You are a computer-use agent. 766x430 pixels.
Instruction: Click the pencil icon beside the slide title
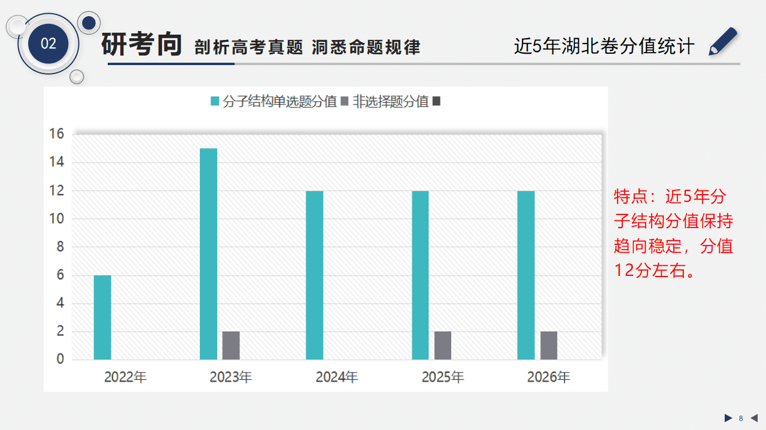tap(722, 41)
